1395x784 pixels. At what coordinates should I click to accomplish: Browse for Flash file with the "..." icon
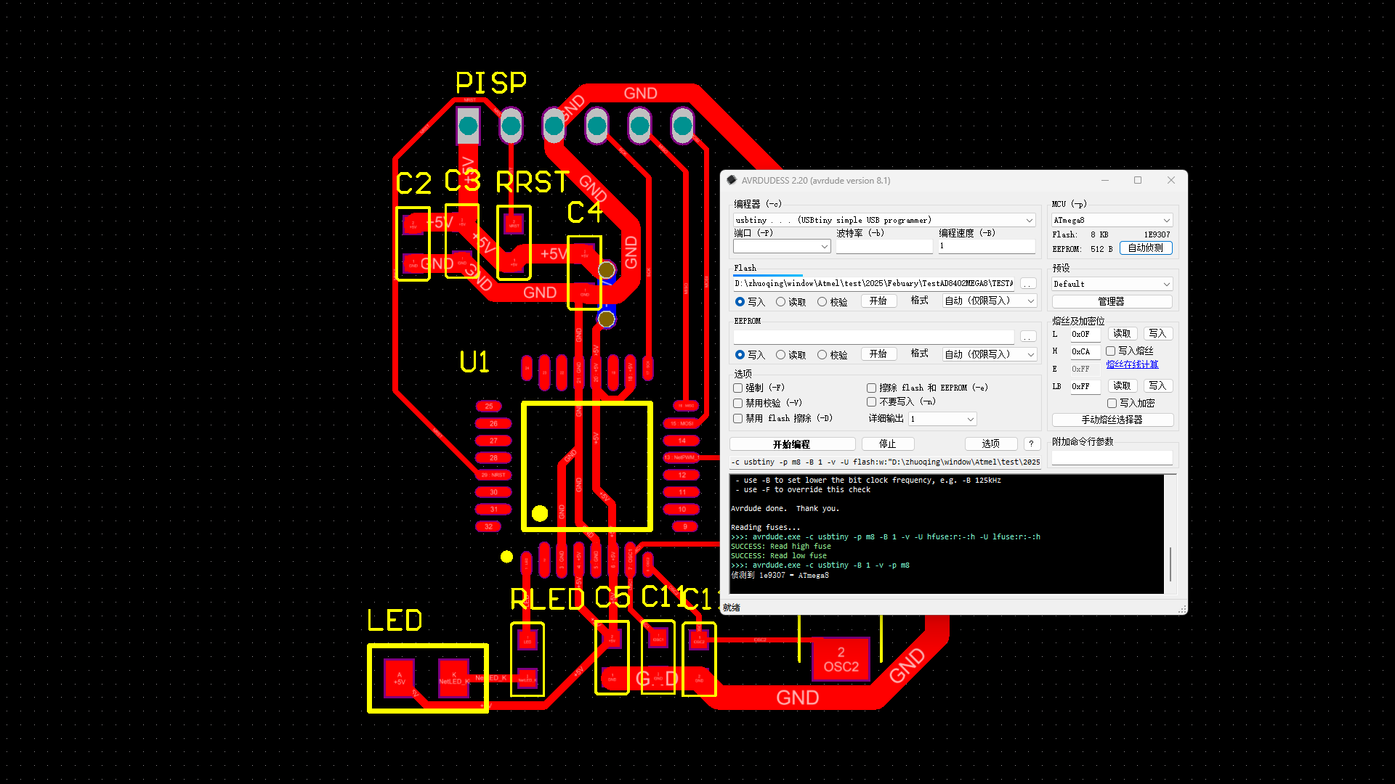coord(1028,284)
